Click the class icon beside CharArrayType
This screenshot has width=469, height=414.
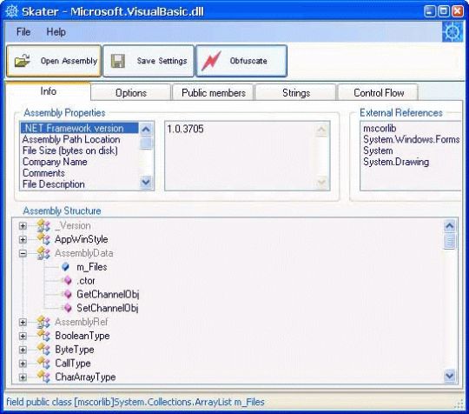[x=43, y=377]
